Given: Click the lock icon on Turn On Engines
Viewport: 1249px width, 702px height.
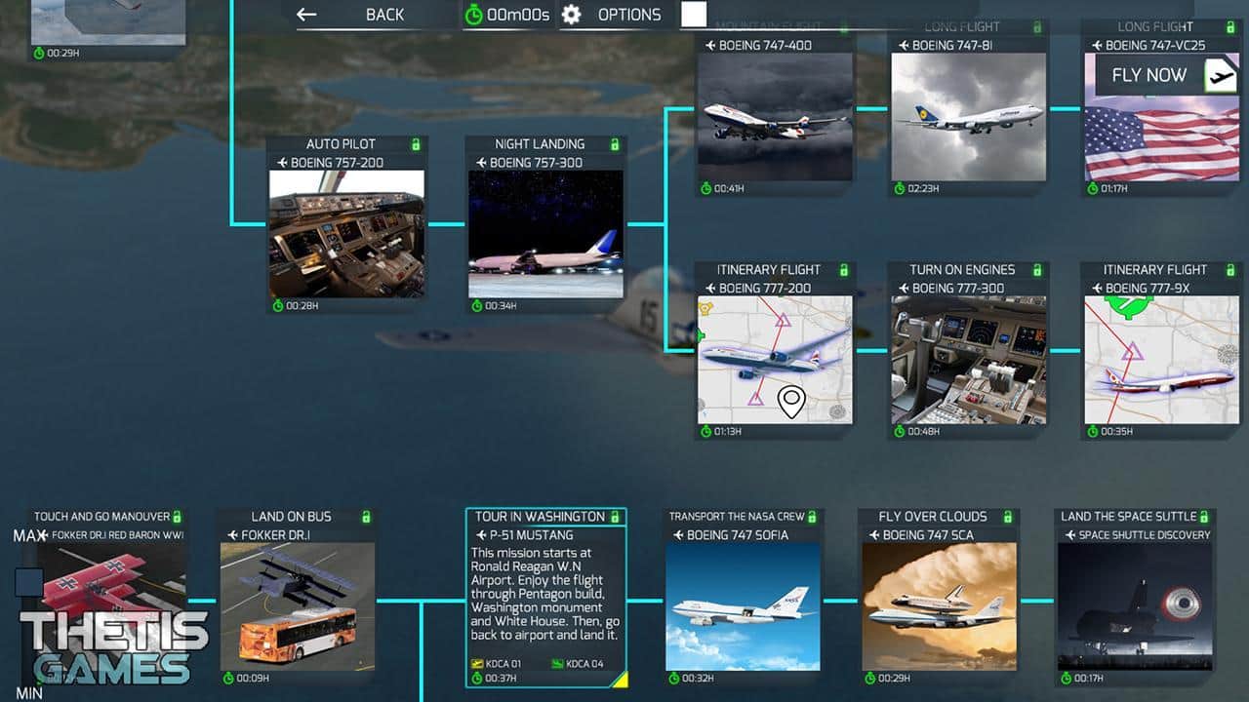Looking at the screenshot, I should pos(1036,270).
